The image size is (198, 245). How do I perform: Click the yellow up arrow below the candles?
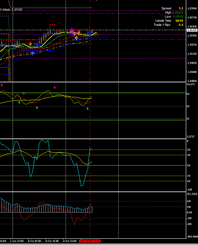pyautogui.click(x=76, y=38)
